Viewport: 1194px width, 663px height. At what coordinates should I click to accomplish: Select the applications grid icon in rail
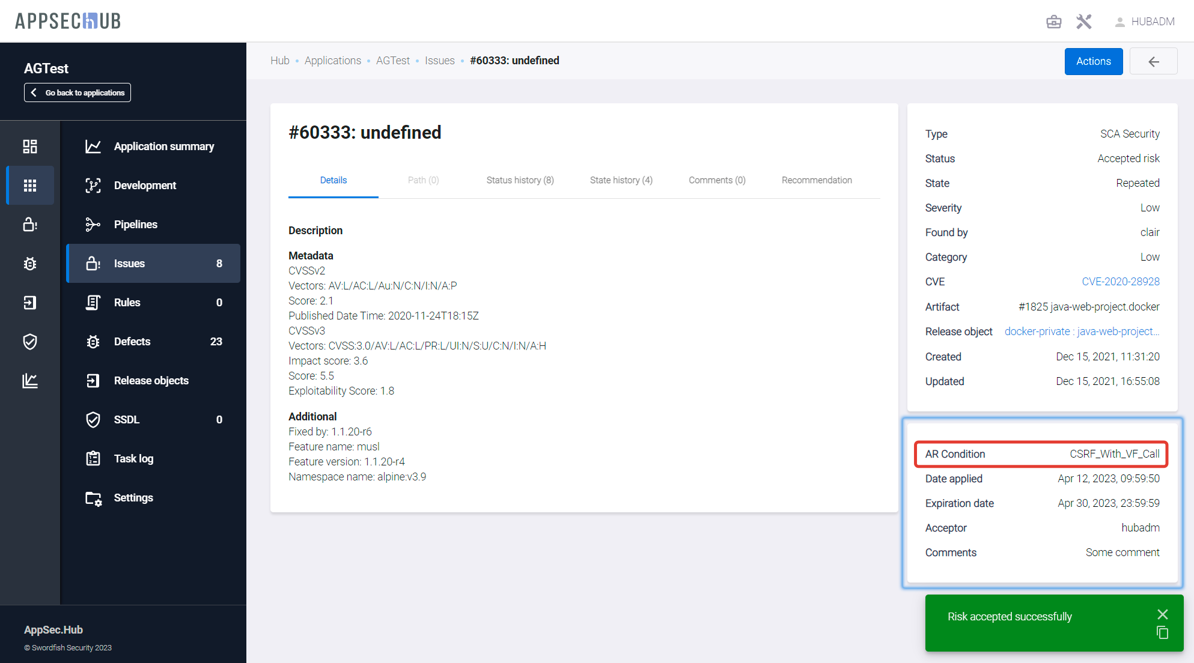tap(30, 186)
